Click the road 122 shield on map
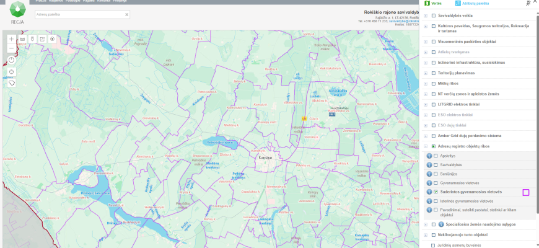The height and width of the screenshot is (248, 539). 303,118
